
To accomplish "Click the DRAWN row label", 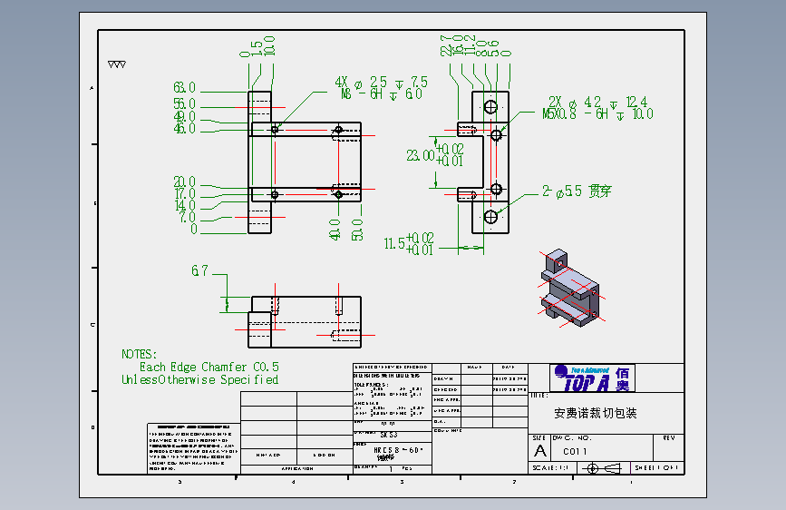I will 443,379.
